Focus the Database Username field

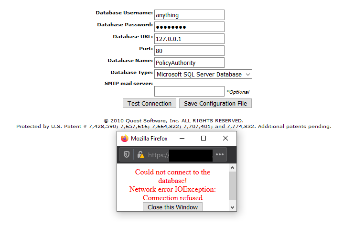(x=190, y=15)
